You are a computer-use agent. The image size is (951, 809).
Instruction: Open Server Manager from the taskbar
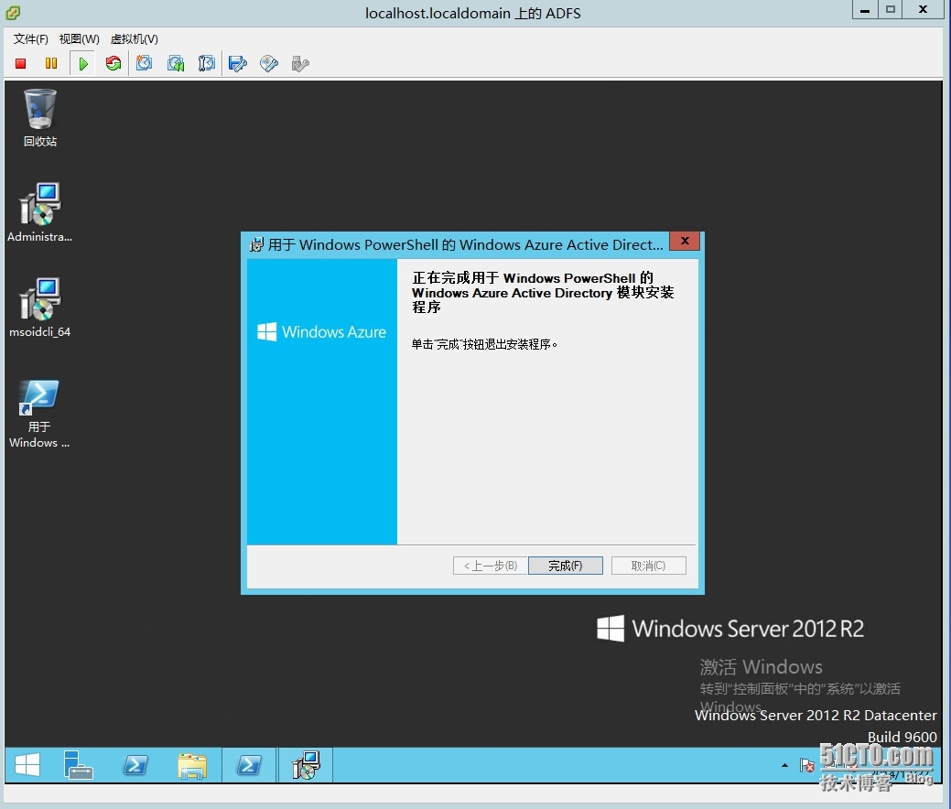(79, 765)
